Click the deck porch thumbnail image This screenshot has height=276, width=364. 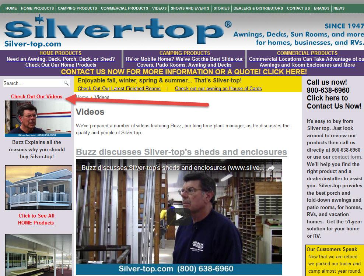point(38,187)
